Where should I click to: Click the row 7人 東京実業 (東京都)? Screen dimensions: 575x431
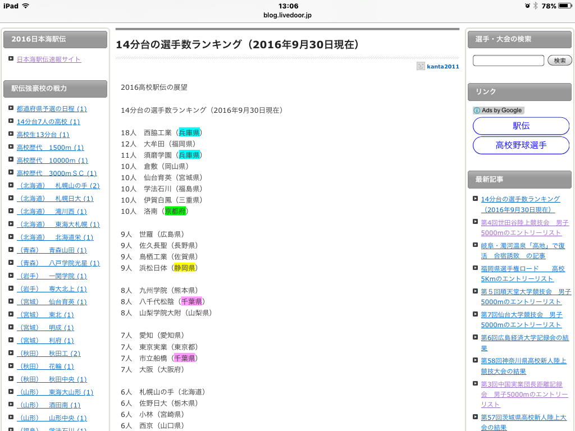[x=160, y=347]
